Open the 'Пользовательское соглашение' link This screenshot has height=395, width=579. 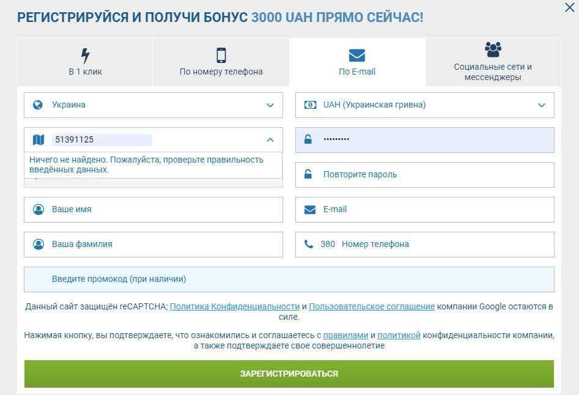372,306
